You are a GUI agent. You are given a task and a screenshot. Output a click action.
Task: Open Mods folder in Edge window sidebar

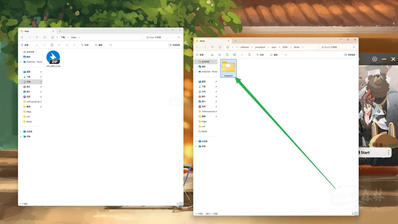(28, 122)
